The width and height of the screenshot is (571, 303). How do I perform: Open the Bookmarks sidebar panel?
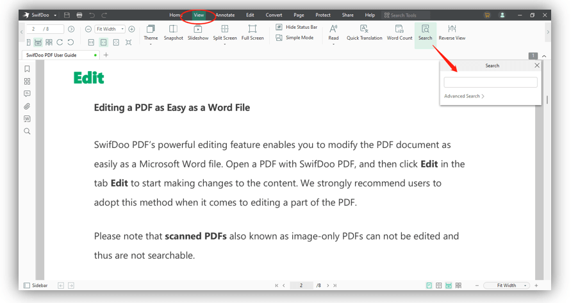pyautogui.click(x=27, y=69)
